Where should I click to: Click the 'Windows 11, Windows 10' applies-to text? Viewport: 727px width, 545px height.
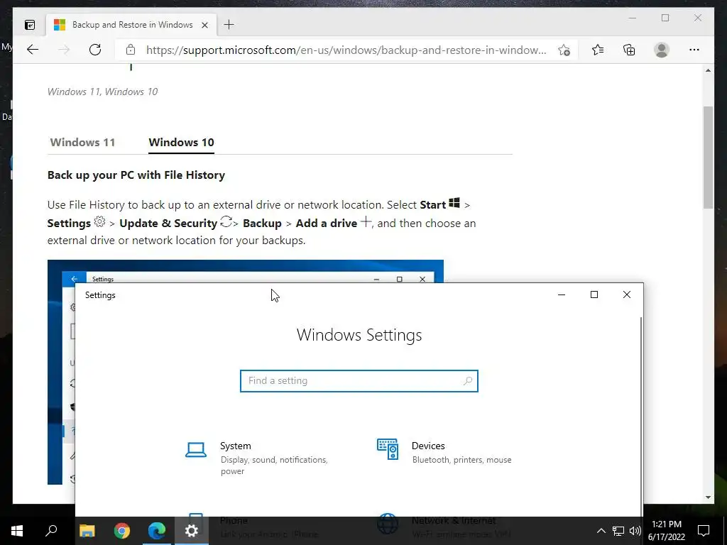(102, 92)
